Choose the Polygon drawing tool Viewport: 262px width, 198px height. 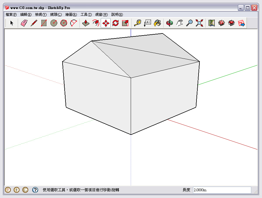pyautogui.click(x=64, y=23)
